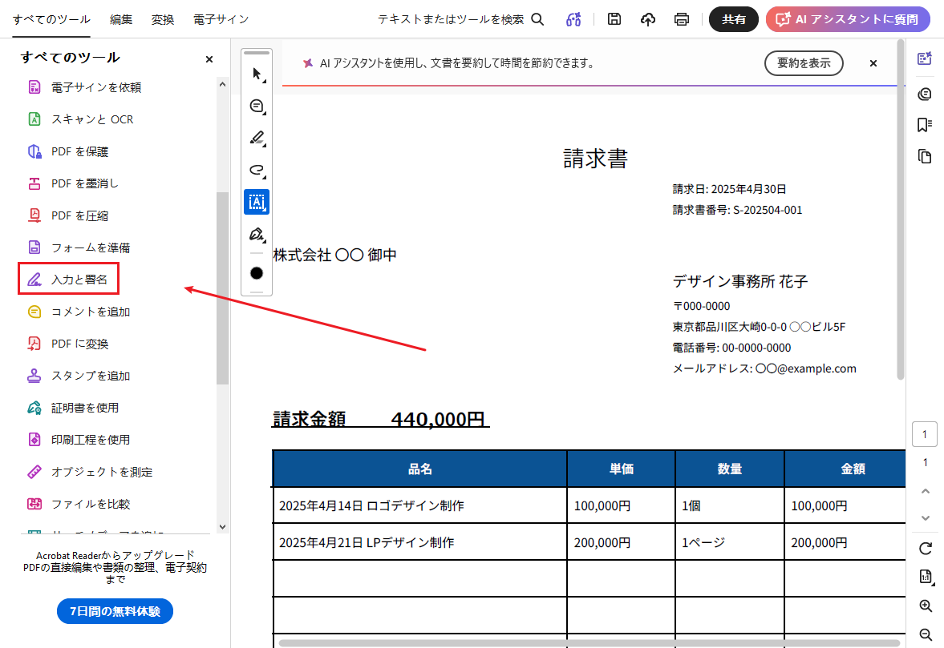Switch to すべてのツール tab
Image resolution: width=944 pixels, height=648 pixels.
52,19
